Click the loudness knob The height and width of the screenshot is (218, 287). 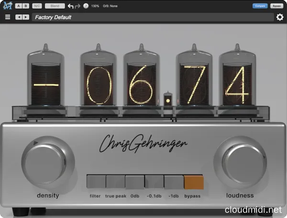[240, 163]
